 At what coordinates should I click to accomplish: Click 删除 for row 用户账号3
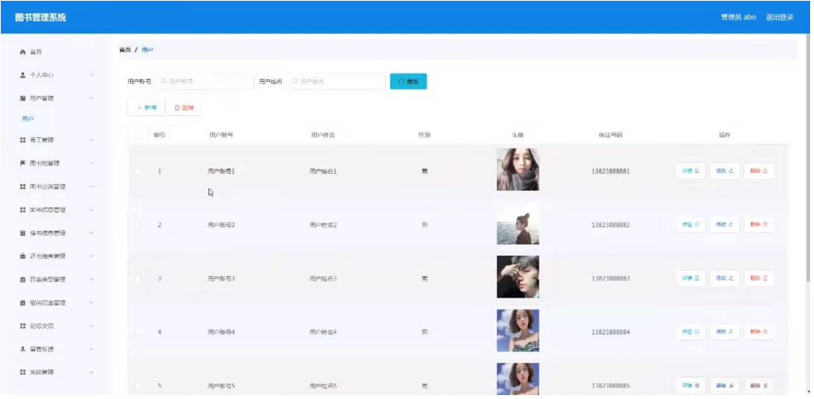(759, 278)
